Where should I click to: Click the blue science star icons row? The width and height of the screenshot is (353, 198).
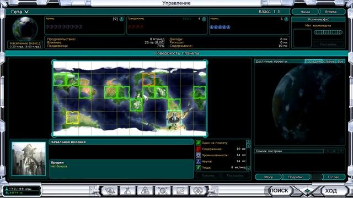point(220,27)
